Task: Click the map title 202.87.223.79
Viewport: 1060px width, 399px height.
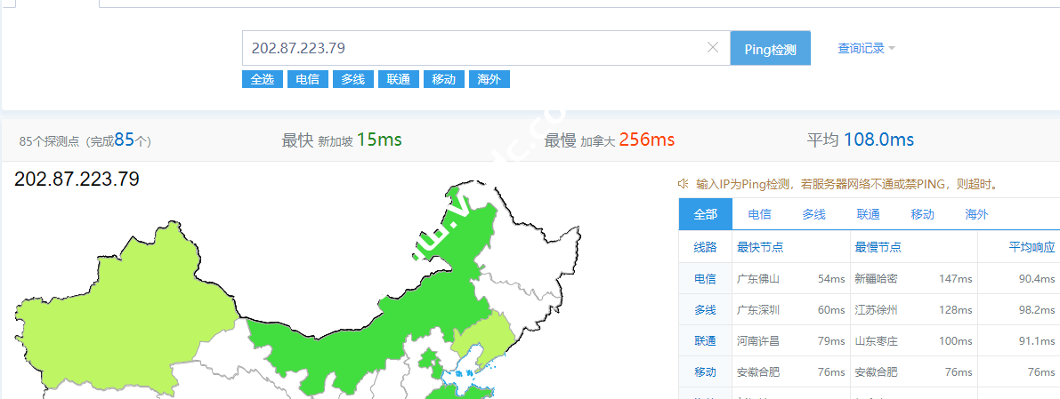Action: coord(77,179)
